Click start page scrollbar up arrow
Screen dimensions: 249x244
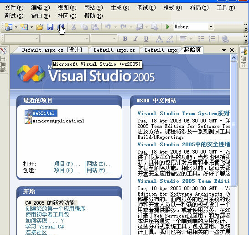click(x=233, y=58)
